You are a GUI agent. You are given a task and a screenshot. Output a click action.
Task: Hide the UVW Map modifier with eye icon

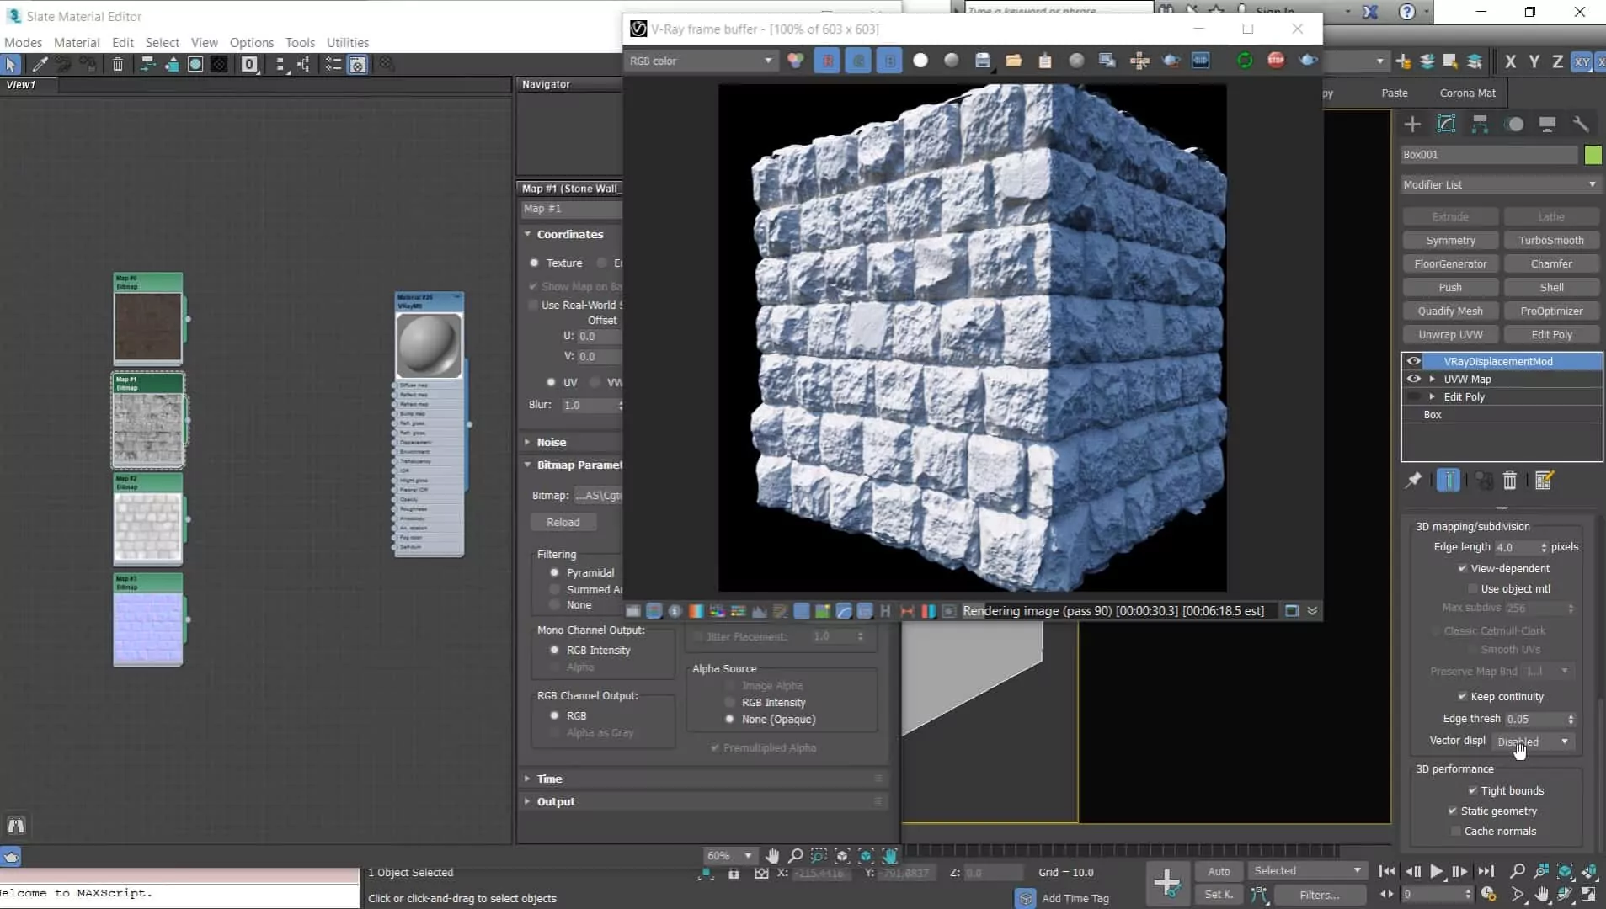click(x=1413, y=379)
